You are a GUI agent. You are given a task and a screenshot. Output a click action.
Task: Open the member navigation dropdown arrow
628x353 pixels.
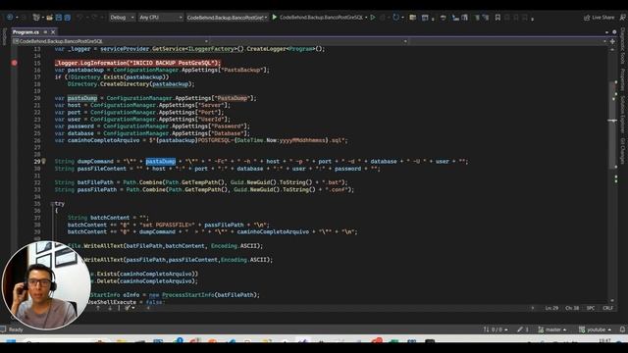click(x=604, y=41)
